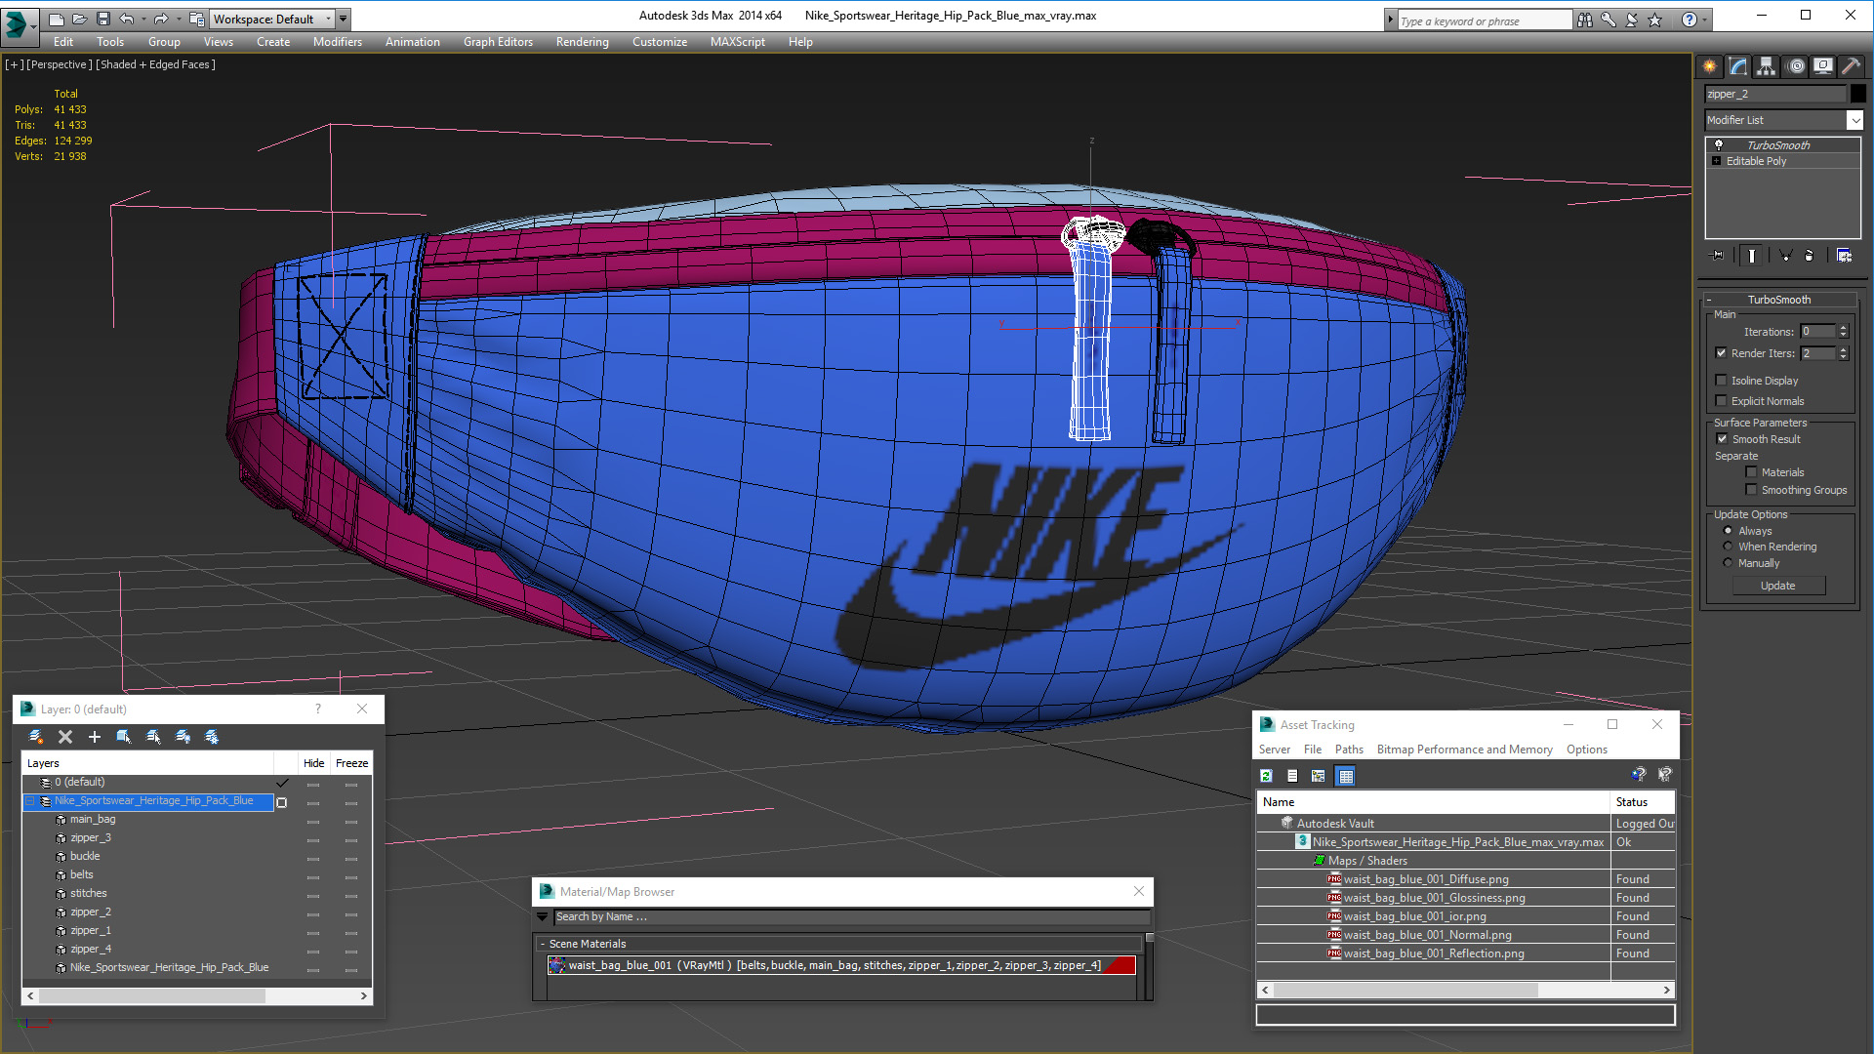The height and width of the screenshot is (1054, 1874).
Task: Open the MAXScript menu
Action: pos(737,42)
